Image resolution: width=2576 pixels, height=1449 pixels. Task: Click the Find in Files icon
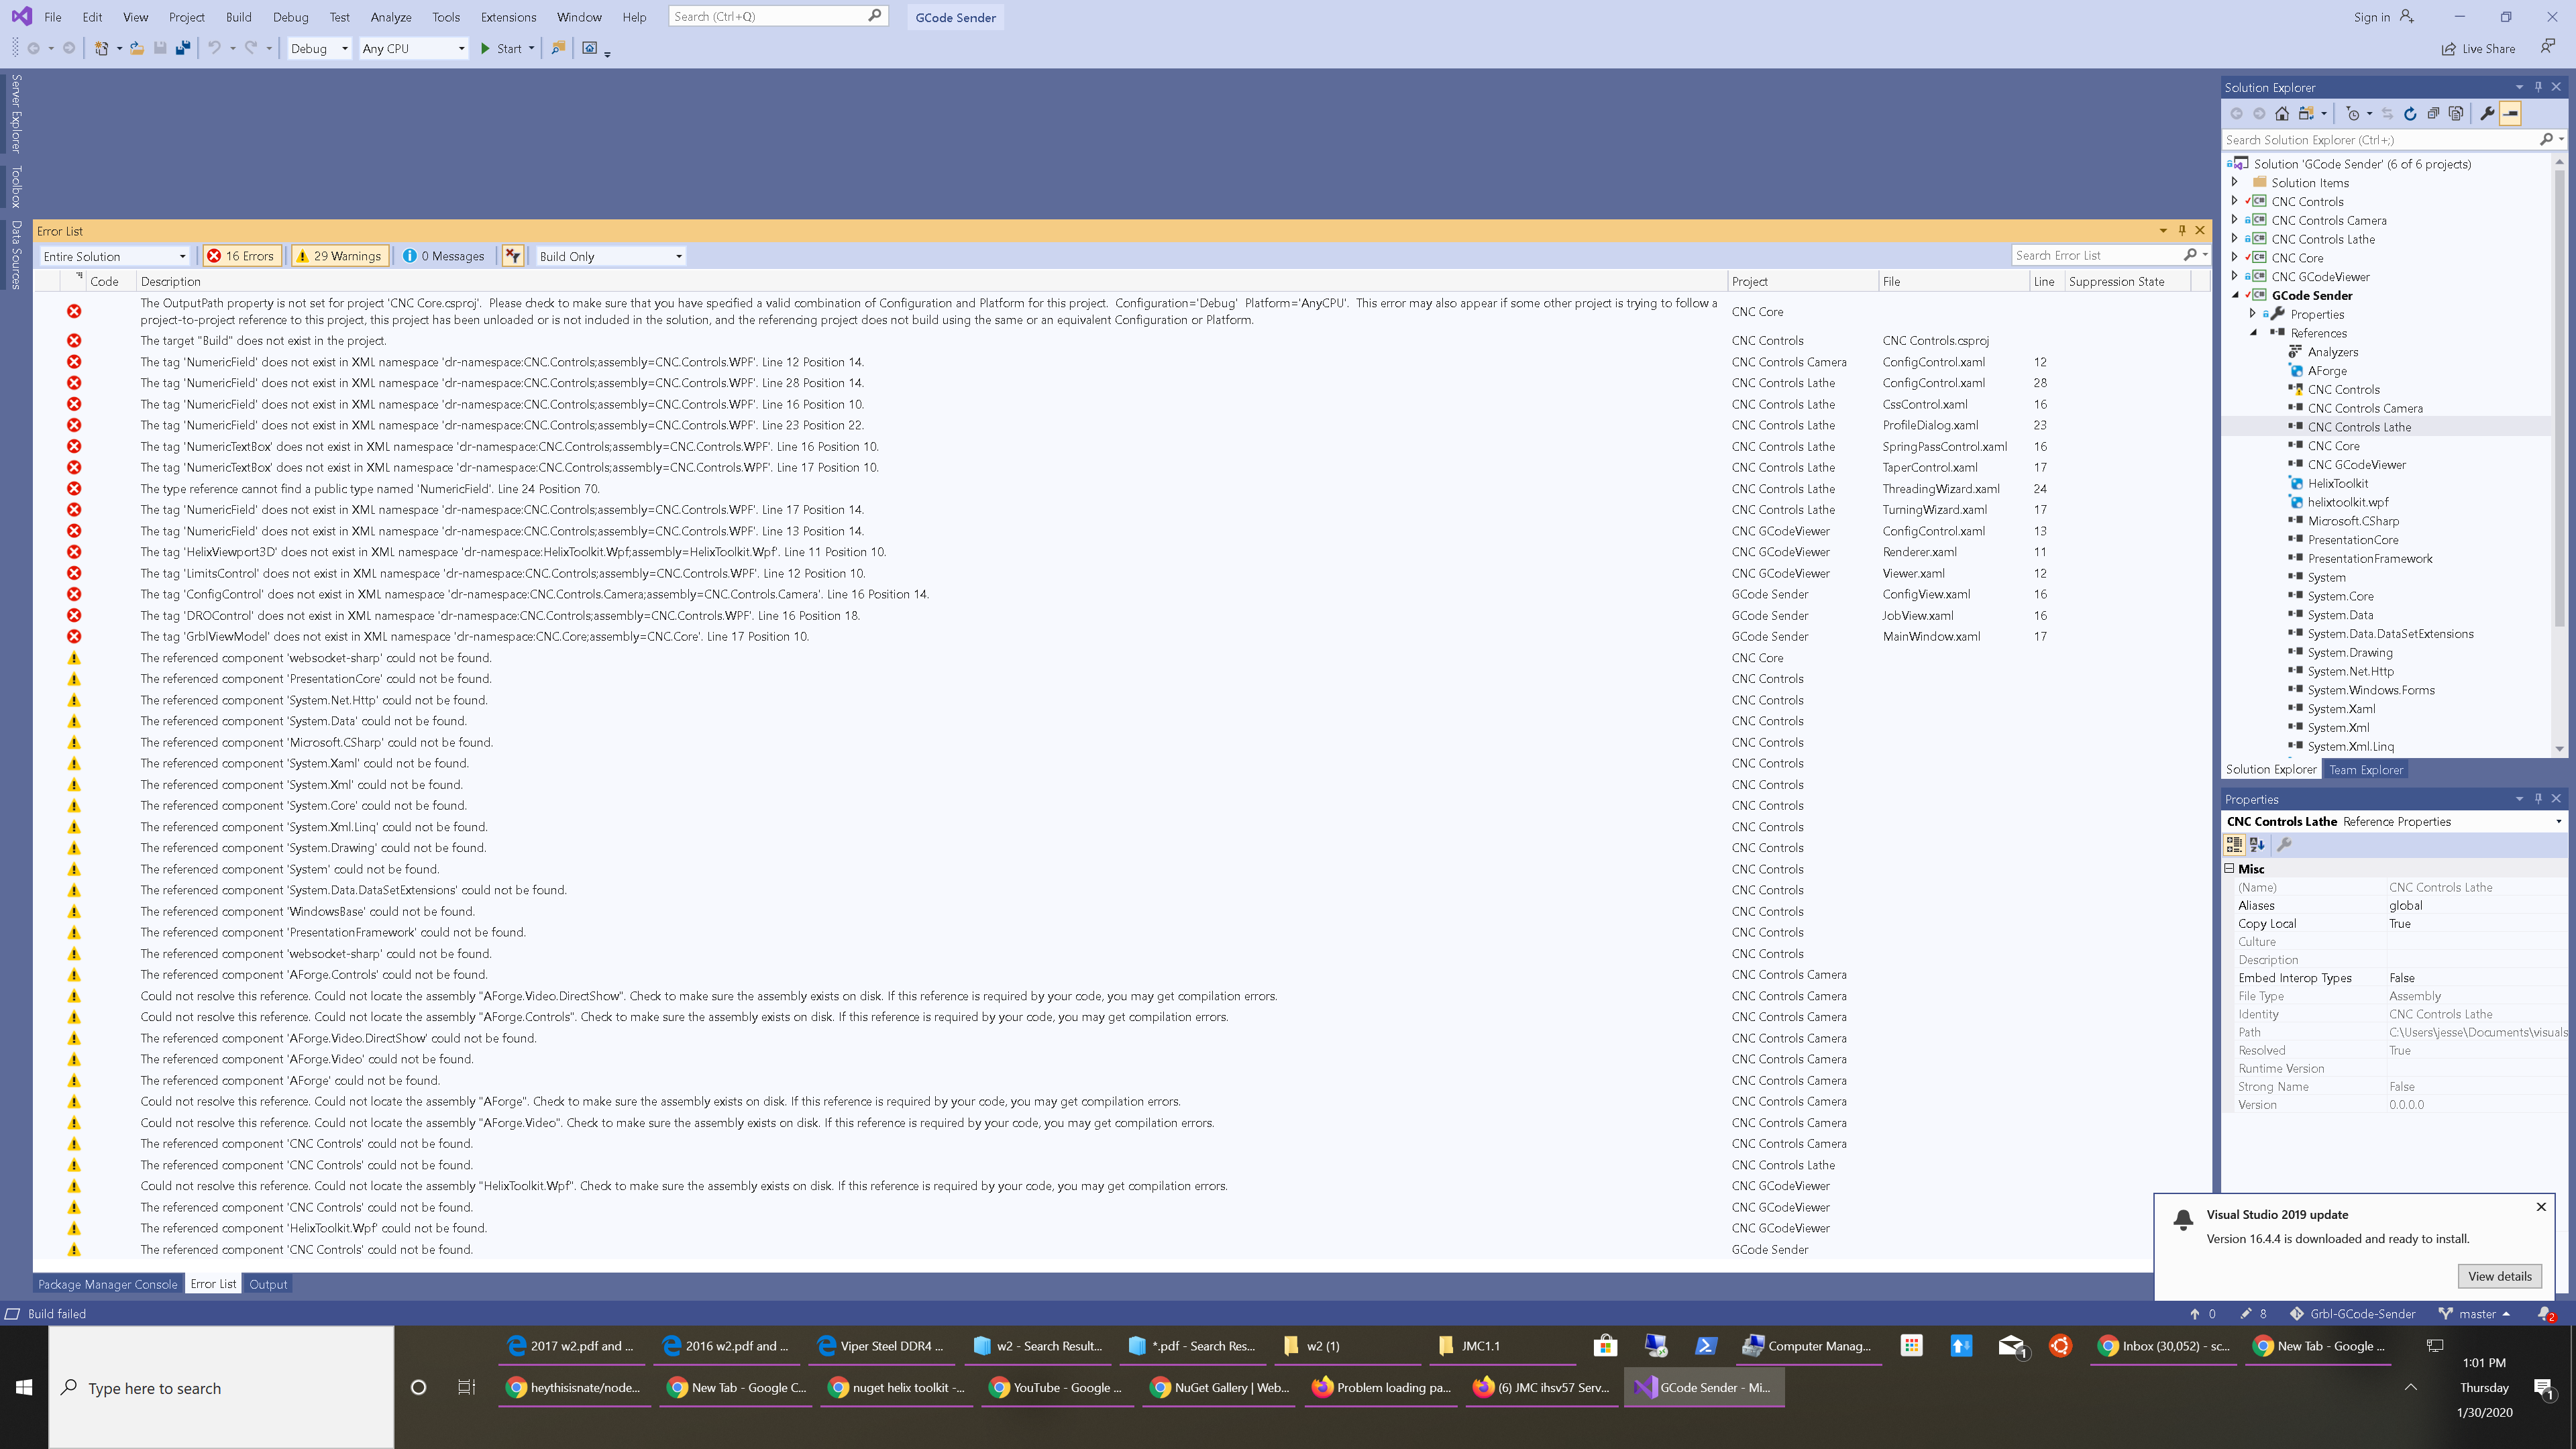point(558,48)
